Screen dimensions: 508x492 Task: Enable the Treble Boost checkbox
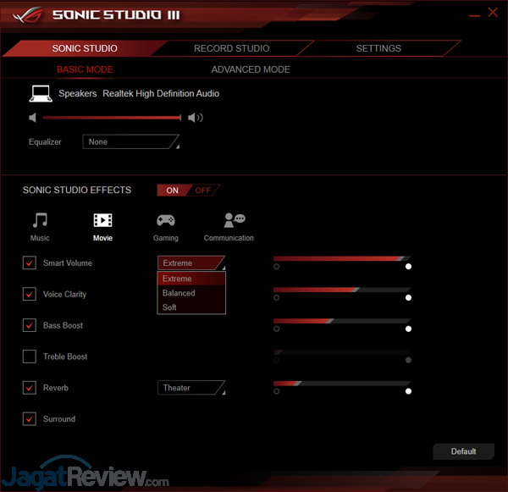click(30, 357)
